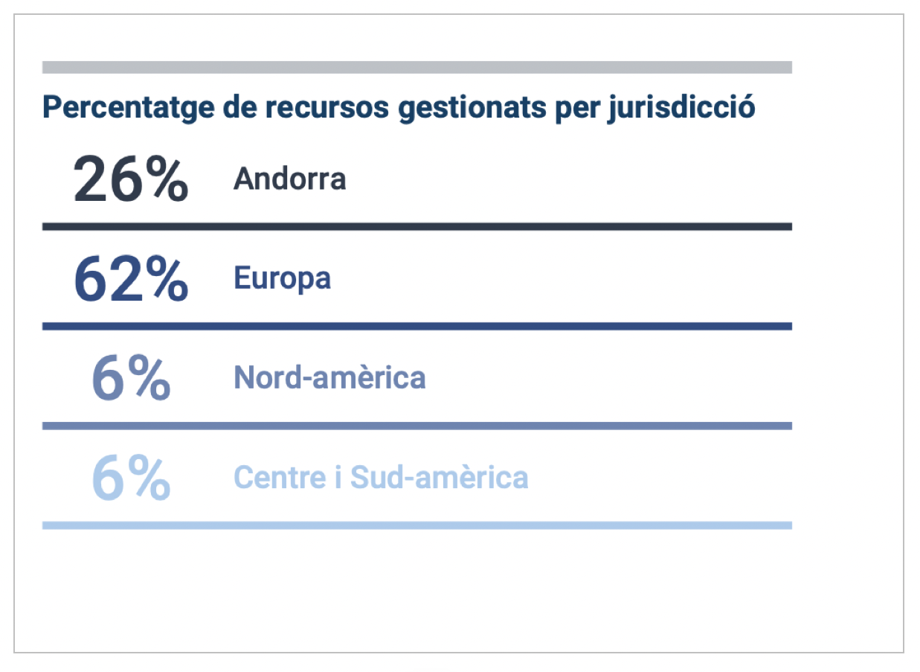The width and height of the screenshot is (920, 672).
Task: Click the chart title about resources per jurisdiction
Action: pos(399,109)
